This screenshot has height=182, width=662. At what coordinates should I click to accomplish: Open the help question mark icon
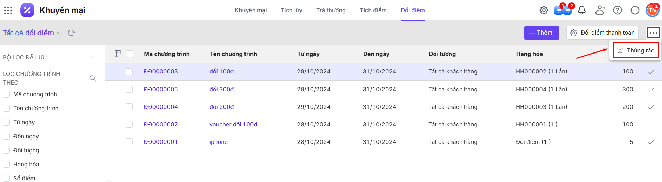pyautogui.click(x=618, y=10)
